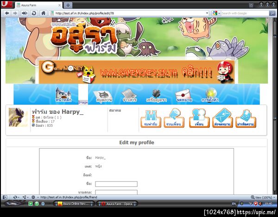The height and width of the screenshot is (217, 278).
Task: Click the Opera Turbo status icon
Action: coord(33,197)
